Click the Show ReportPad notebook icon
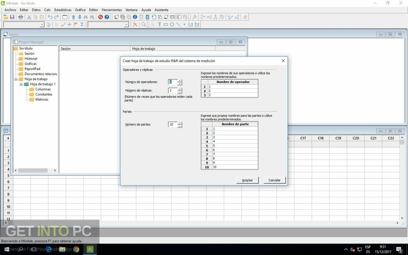 tap(148, 17)
